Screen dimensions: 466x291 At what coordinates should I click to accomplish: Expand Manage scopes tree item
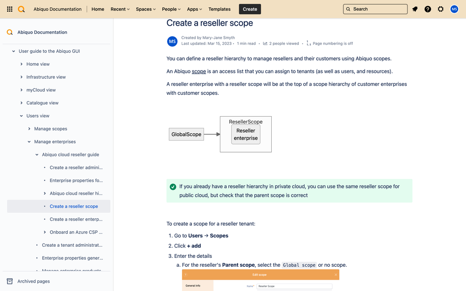[29, 129]
